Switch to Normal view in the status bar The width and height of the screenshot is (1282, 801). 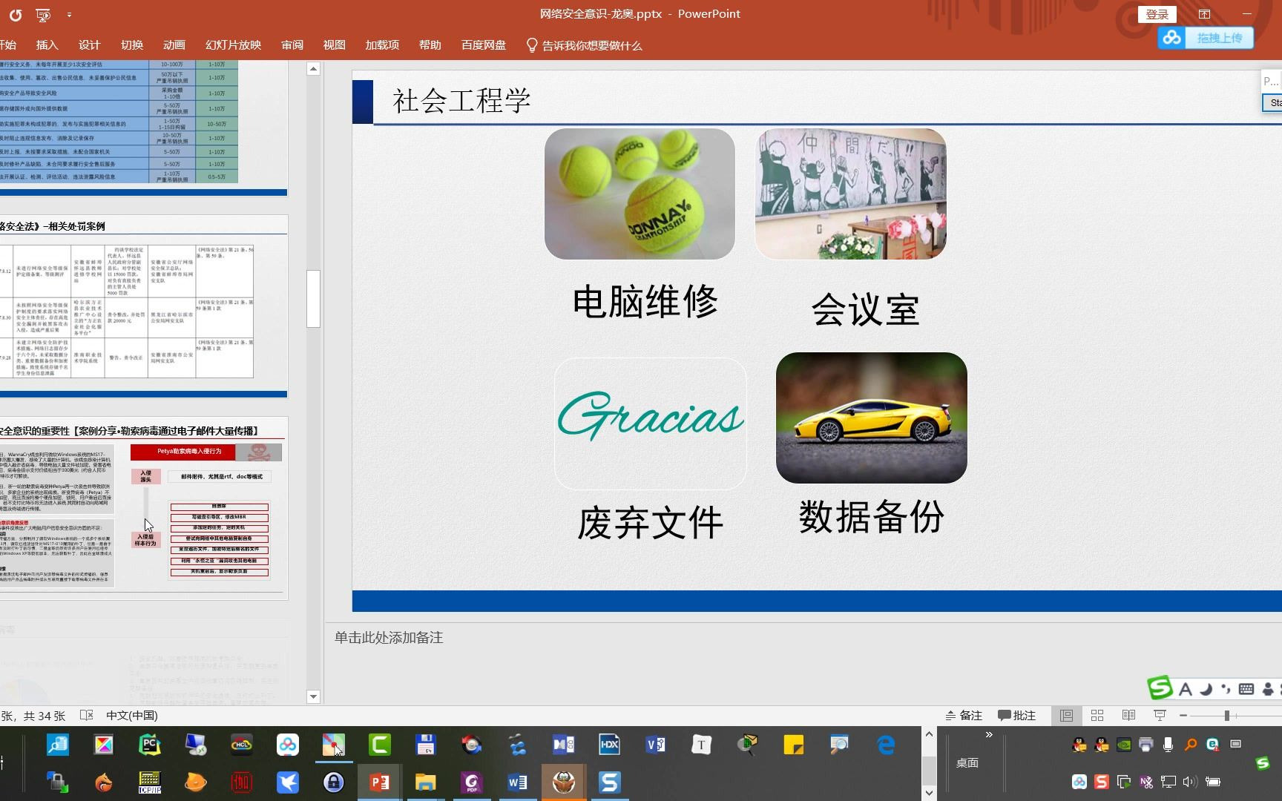coord(1066,716)
